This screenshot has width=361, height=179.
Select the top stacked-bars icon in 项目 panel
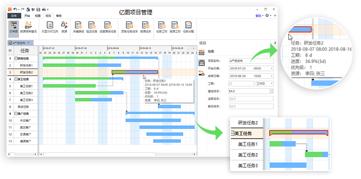[202, 52]
